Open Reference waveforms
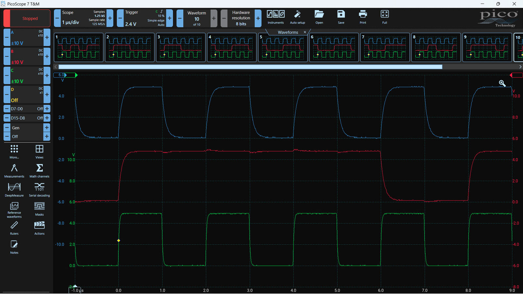 (14, 210)
